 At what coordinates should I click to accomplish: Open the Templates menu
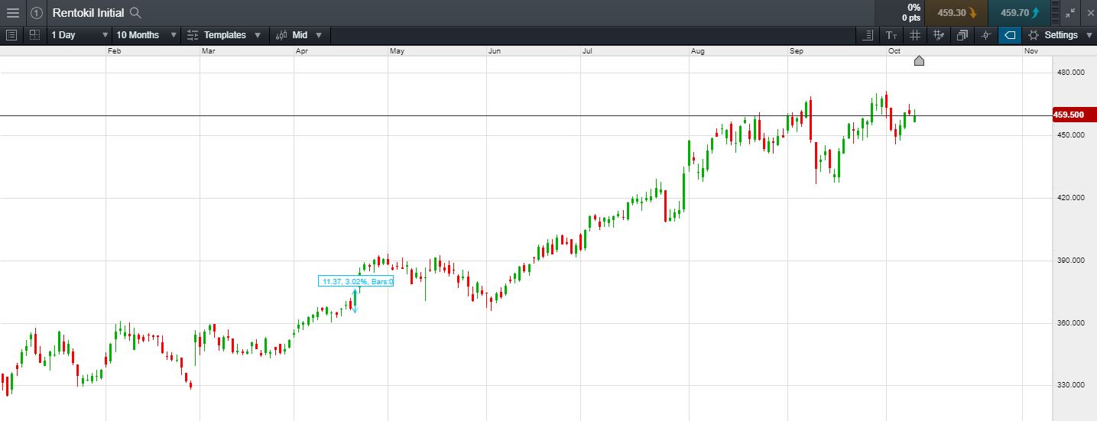(225, 35)
